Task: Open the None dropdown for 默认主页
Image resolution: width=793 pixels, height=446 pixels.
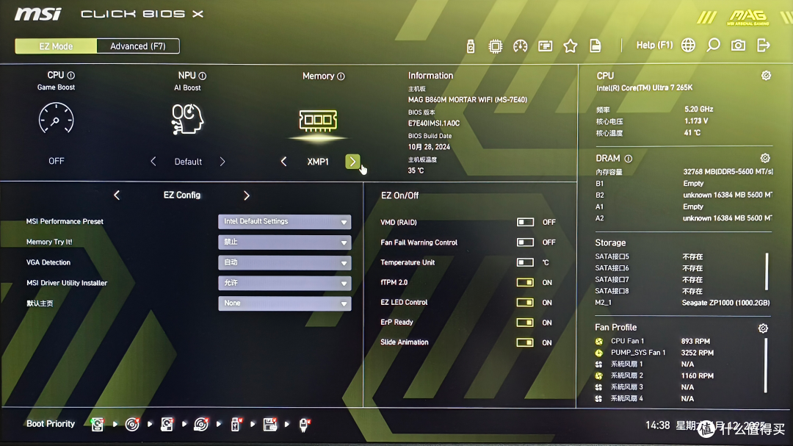Action: pos(285,303)
